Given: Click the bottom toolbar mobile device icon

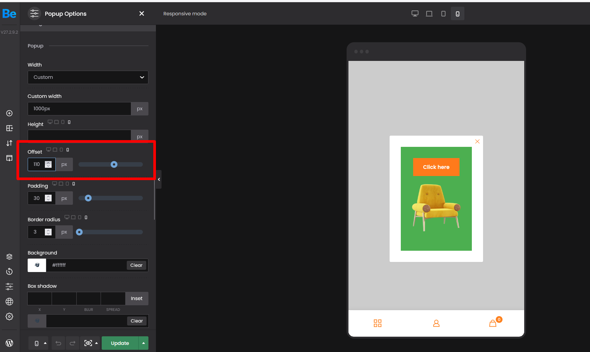Looking at the screenshot, I should click(37, 343).
